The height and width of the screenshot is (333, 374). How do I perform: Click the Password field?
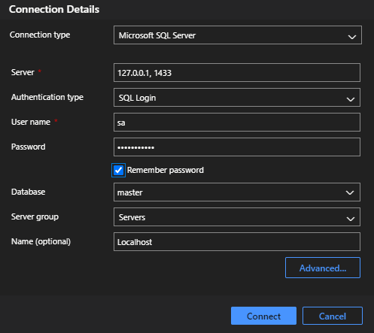point(237,147)
